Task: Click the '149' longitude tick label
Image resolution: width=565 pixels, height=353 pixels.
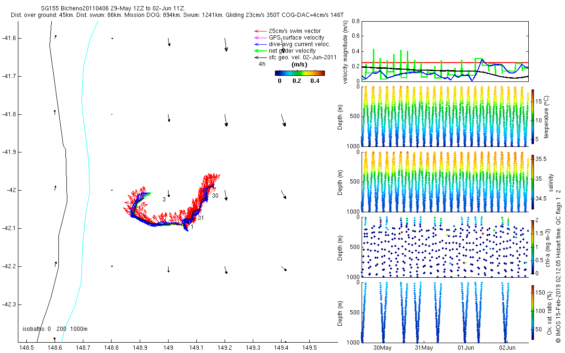Action: (x=168, y=347)
